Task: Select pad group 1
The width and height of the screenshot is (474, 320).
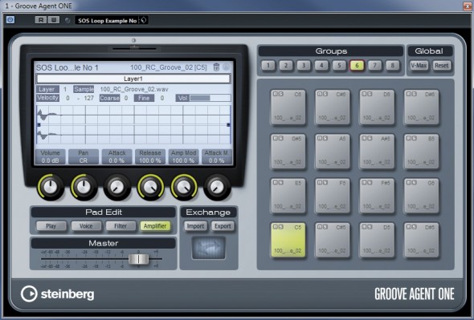Action: (268, 65)
